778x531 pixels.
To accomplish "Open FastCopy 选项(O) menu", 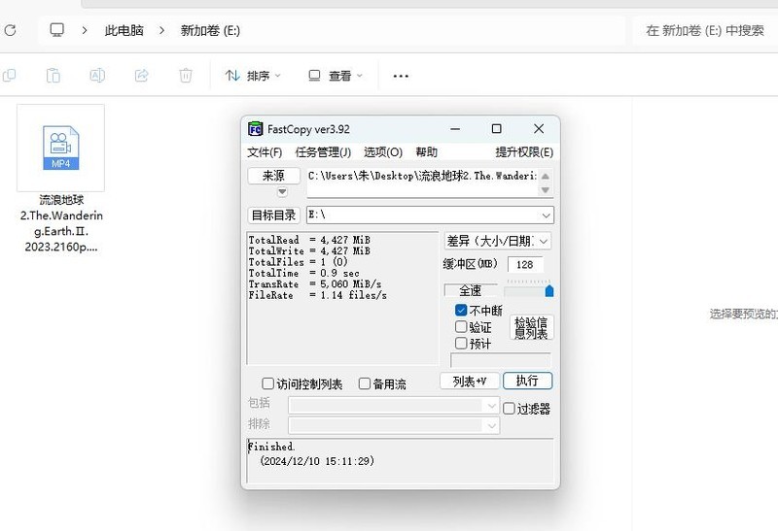I will click(383, 152).
